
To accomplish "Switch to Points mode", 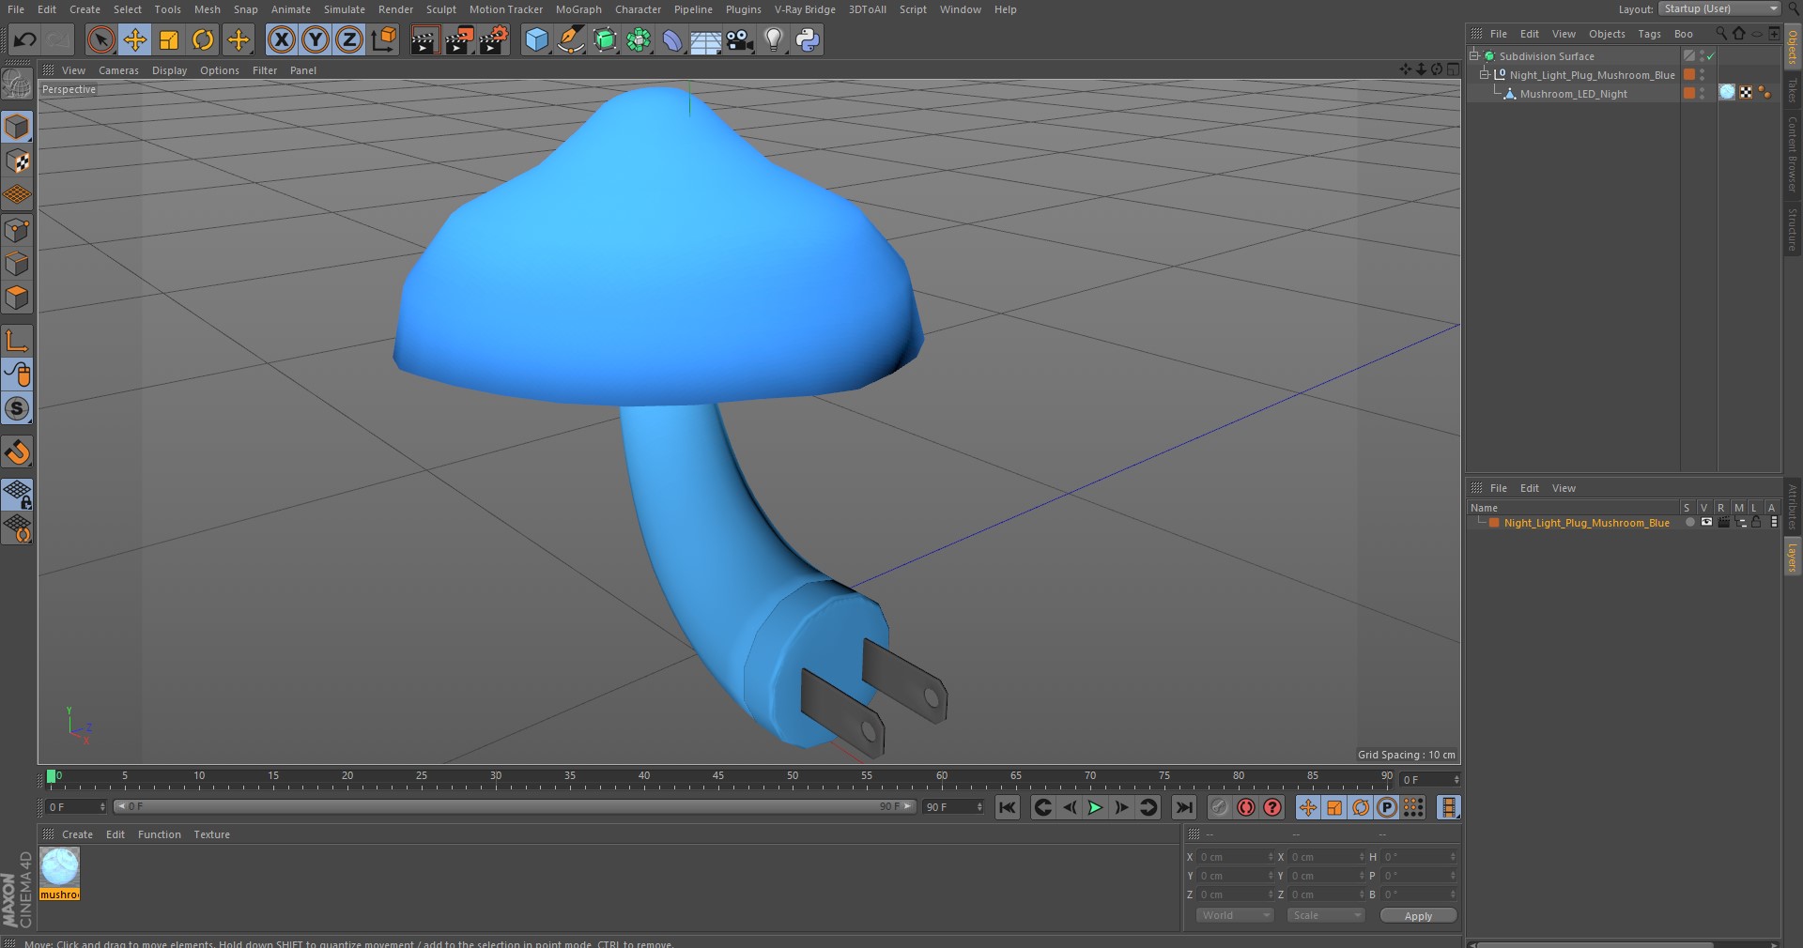I will click(x=17, y=230).
